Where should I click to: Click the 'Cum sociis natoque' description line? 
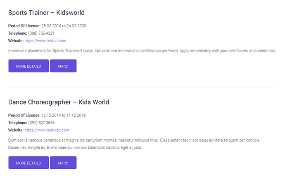coord(134,140)
